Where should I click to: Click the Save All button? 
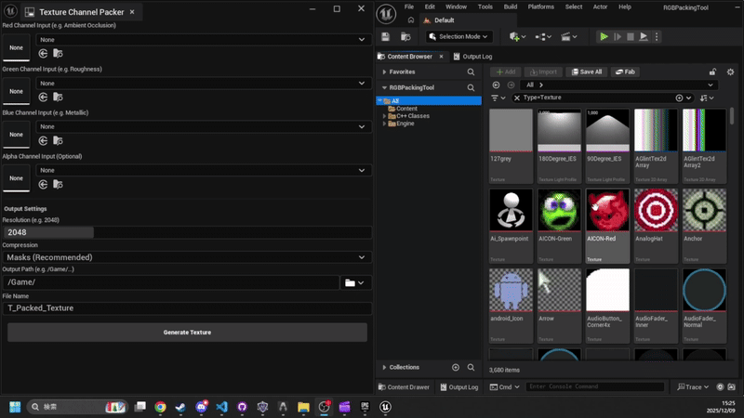coord(587,72)
